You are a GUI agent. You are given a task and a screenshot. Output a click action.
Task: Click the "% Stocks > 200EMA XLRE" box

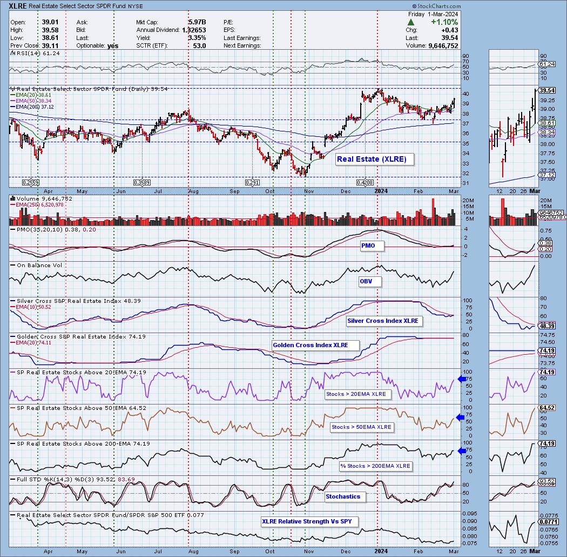[x=375, y=466]
